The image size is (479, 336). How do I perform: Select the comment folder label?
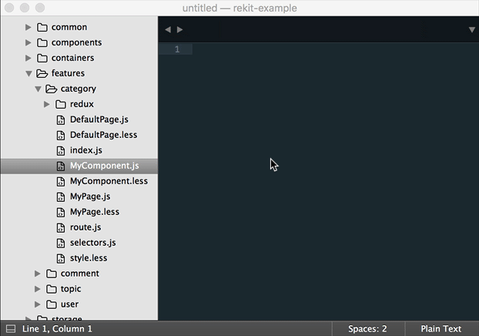click(x=80, y=274)
